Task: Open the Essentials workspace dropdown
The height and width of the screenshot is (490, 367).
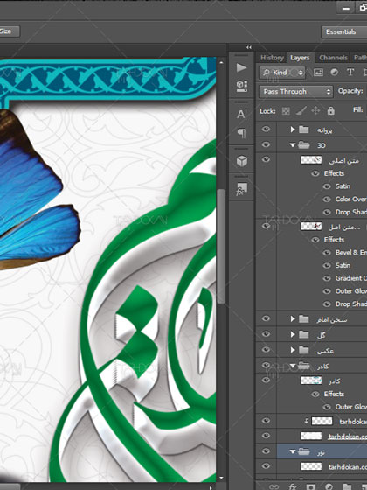Action: 344,31
